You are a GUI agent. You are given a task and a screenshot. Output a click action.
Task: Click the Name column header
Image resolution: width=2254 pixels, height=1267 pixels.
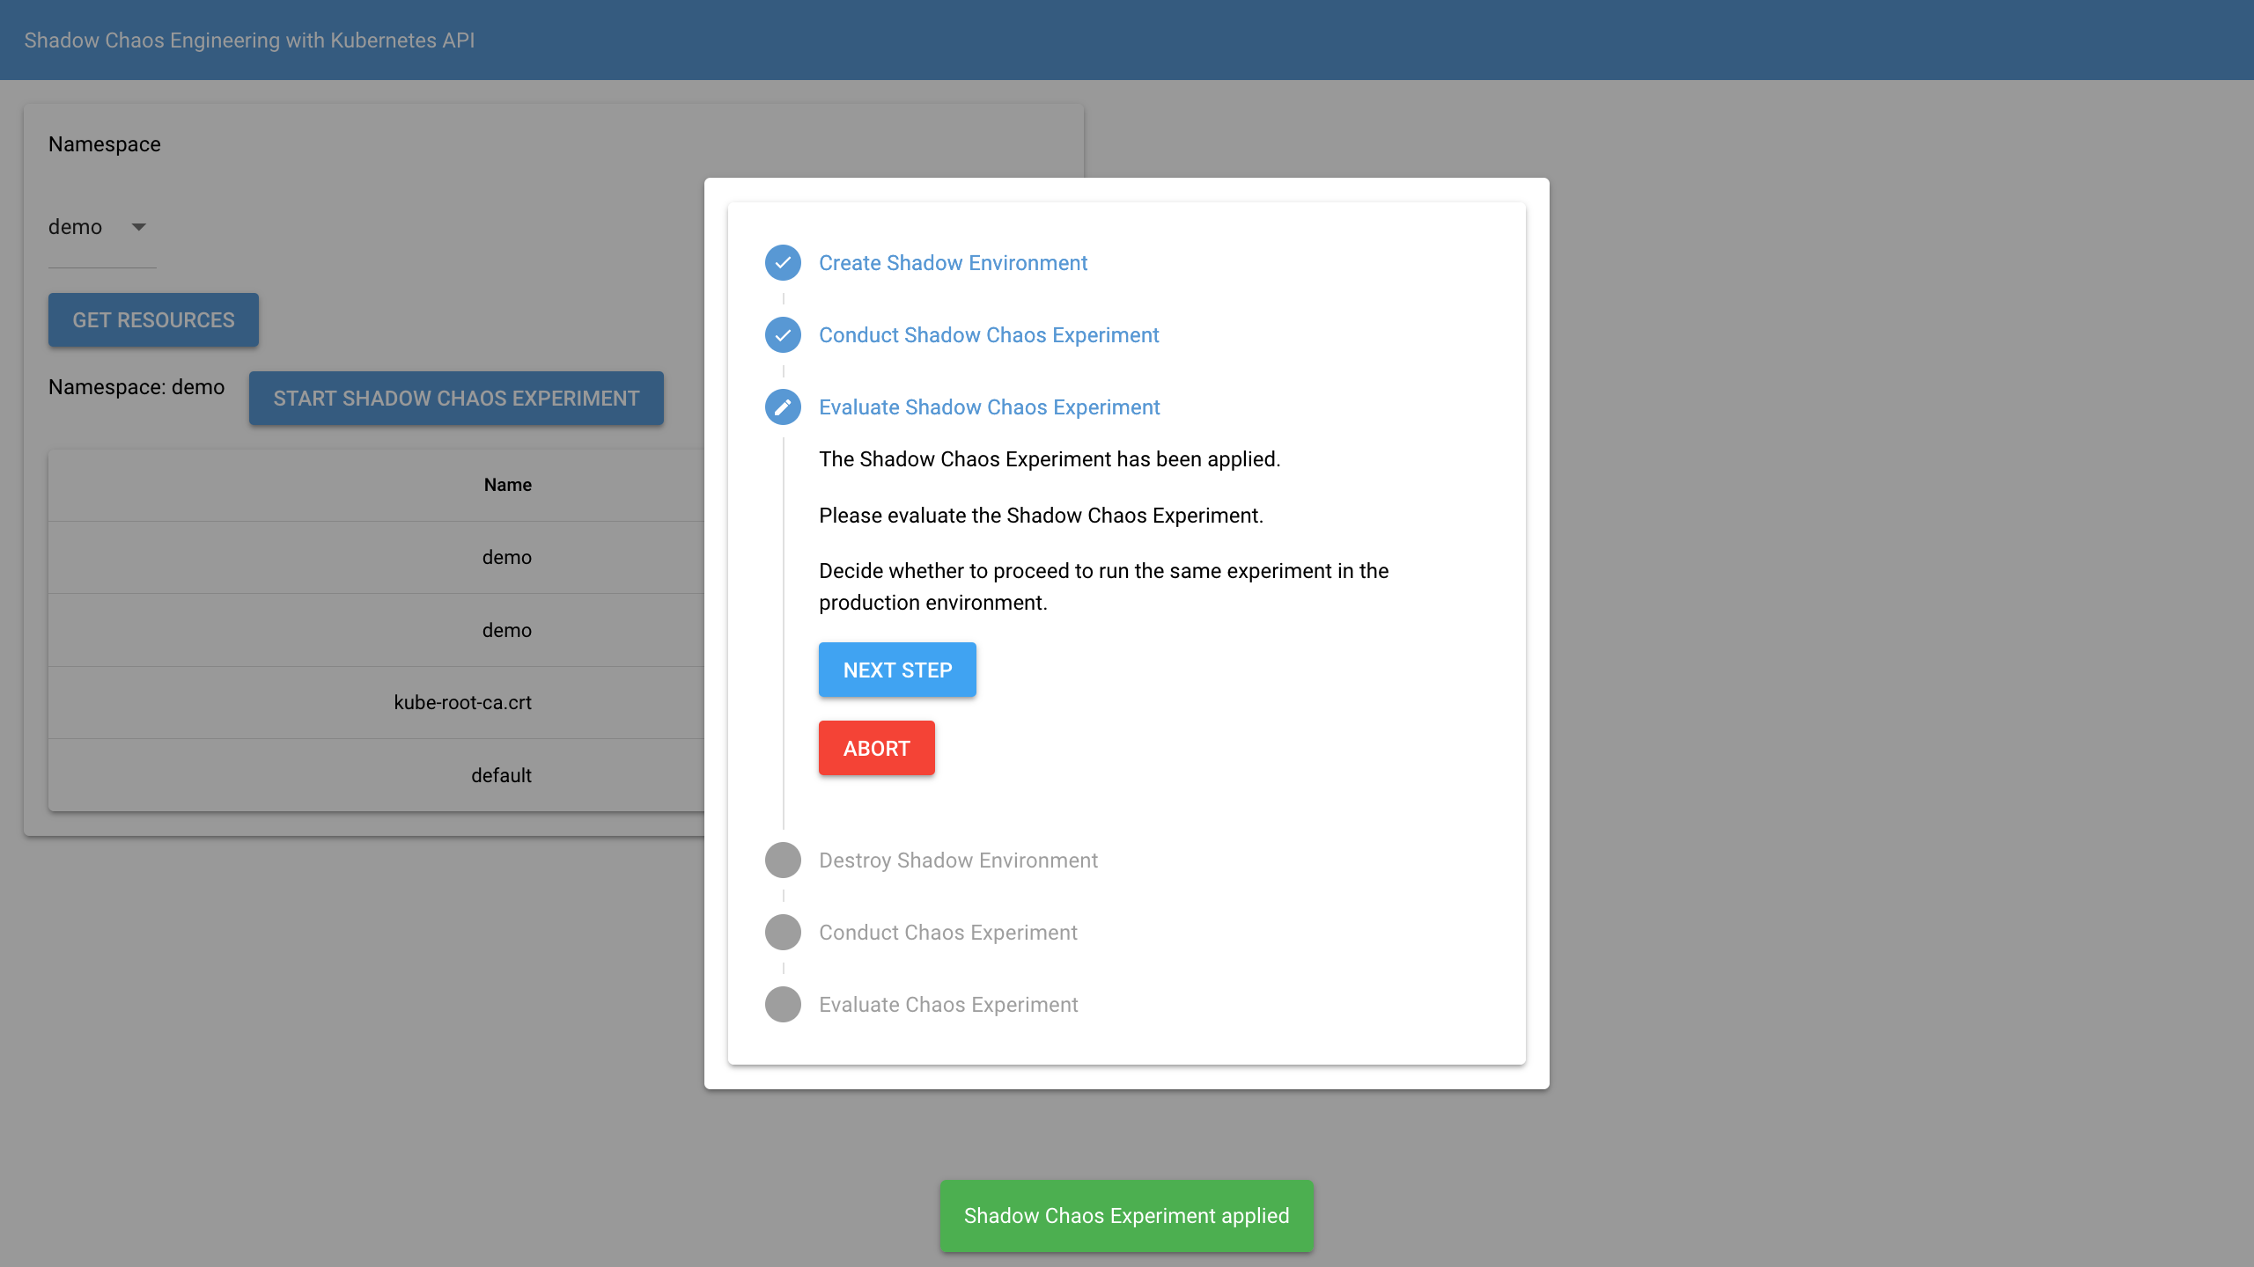click(507, 484)
